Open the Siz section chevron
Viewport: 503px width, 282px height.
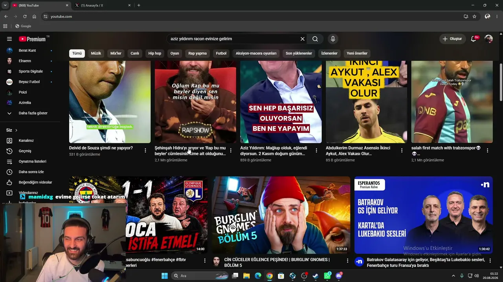16,130
